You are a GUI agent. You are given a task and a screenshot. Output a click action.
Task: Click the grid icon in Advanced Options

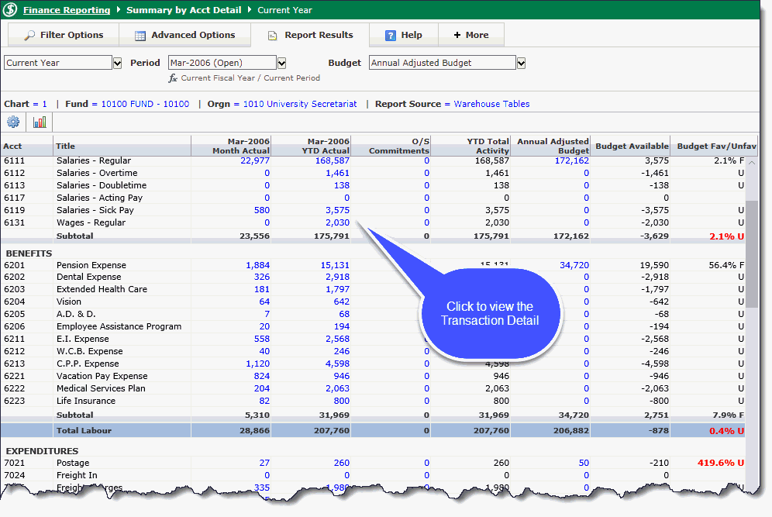pyautogui.click(x=140, y=36)
